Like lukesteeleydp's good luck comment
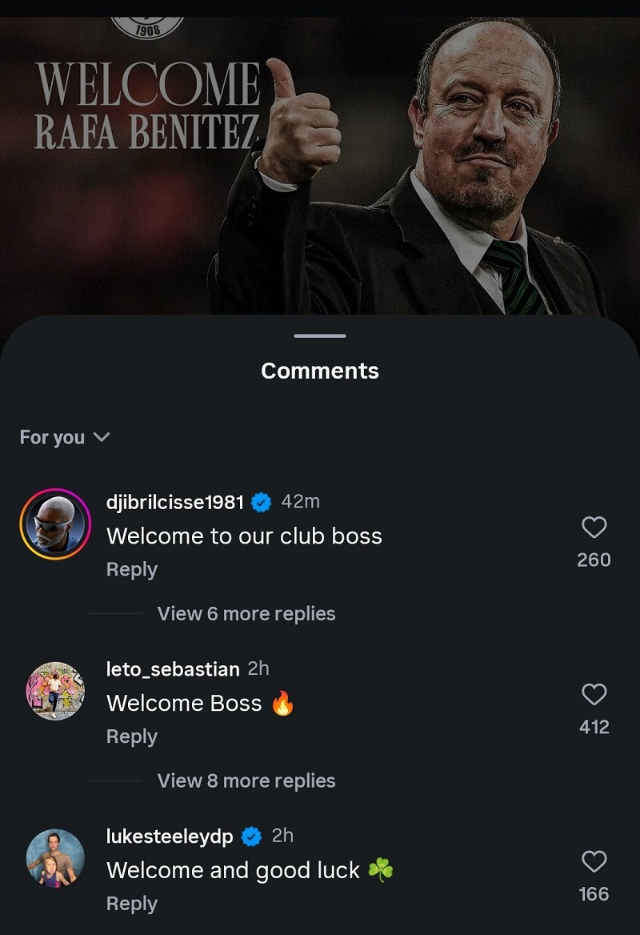Image resolution: width=640 pixels, height=935 pixels. point(594,862)
